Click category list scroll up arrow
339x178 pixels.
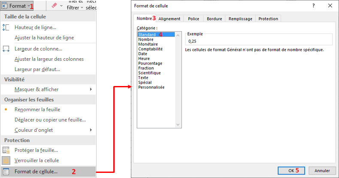[178, 36]
